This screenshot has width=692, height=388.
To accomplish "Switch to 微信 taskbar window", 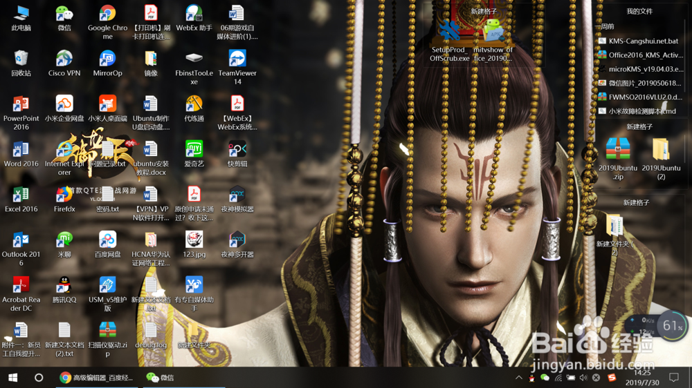I will tap(184, 378).
